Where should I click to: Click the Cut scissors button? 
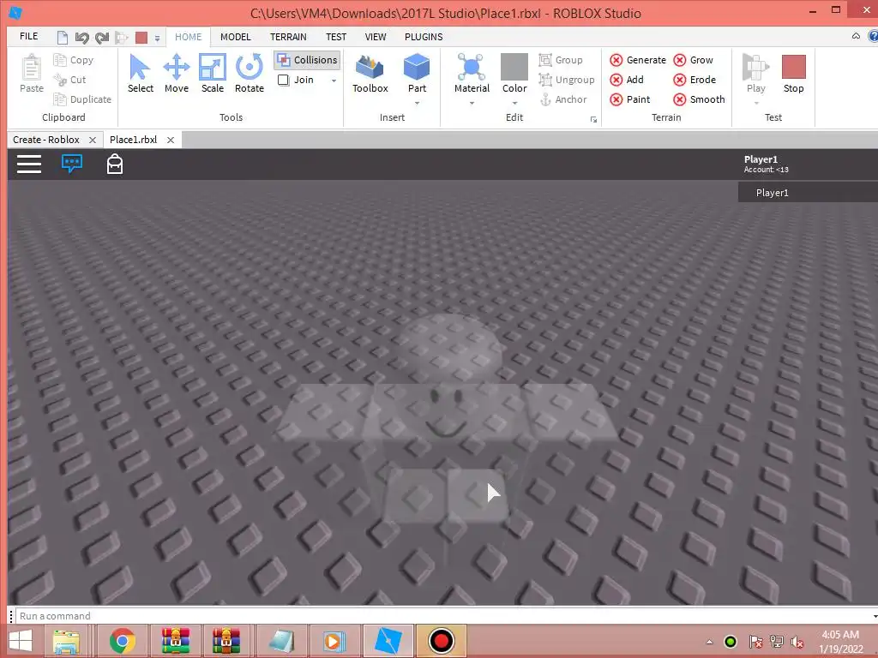coord(69,80)
